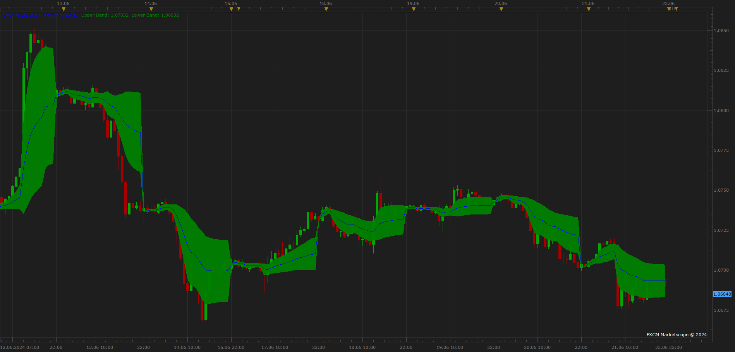Click the '16.06 22:00' time label
Image resolution: width=735 pixels, height=352 pixels.
click(231, 347)
